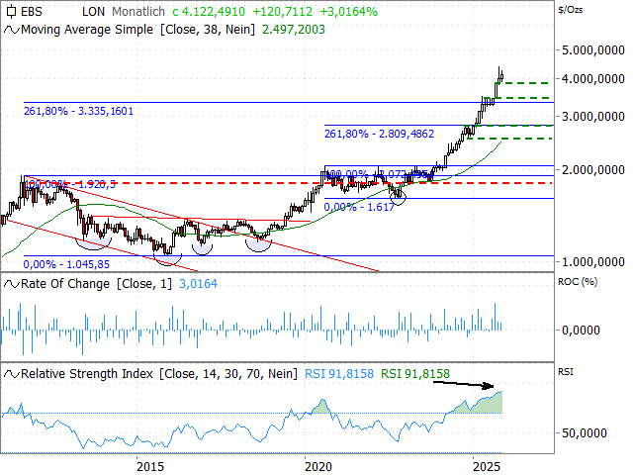Click the 2015 label on time axis
Viewport: 633px width, 475px height.
(x=150, y=466)
